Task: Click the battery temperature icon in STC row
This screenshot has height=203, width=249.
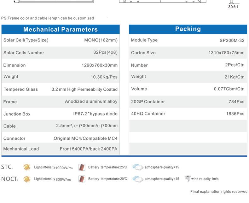Action: pos(82,167)
